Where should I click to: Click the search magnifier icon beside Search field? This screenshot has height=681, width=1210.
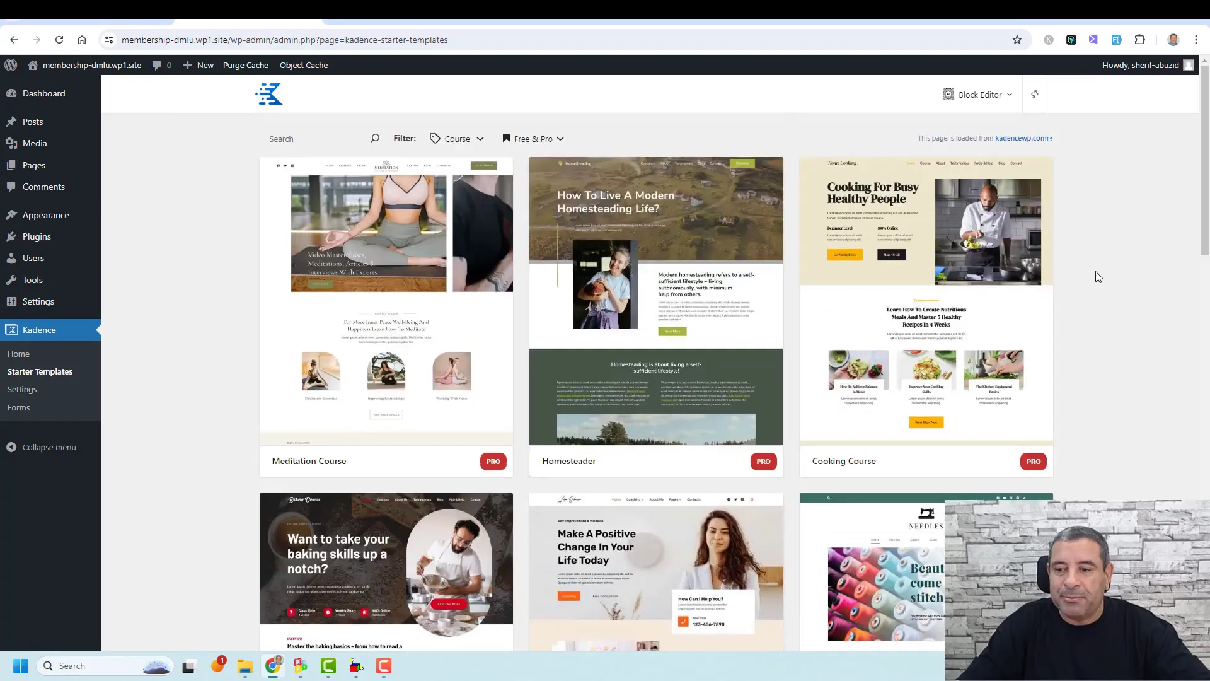pyautogui.click(x=375, y=138)
